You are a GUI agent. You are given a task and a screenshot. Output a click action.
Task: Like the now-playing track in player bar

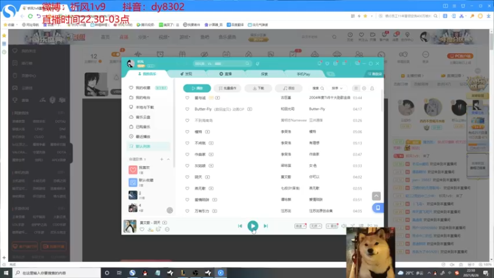[x=142, y=229]
